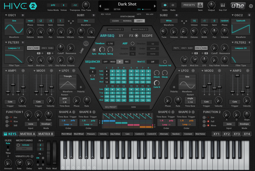Click SHAPE A drag-target crosshair icon

coord(74,112)
